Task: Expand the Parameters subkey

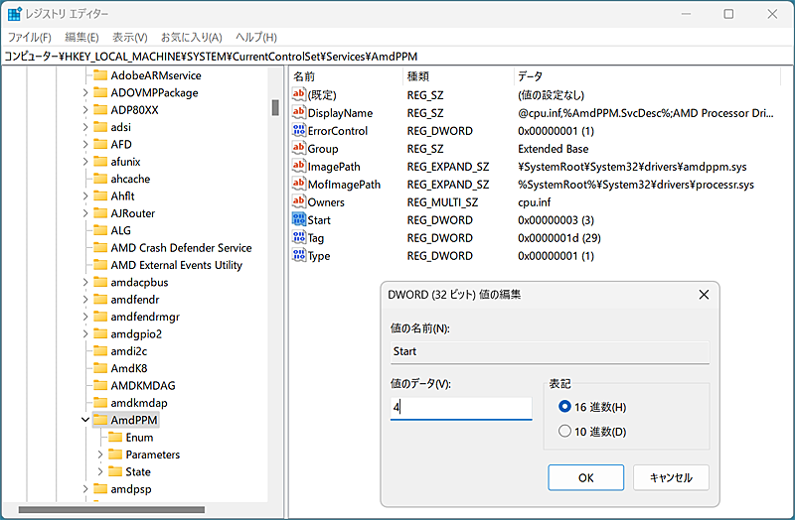Action: (x=100, y=455)
